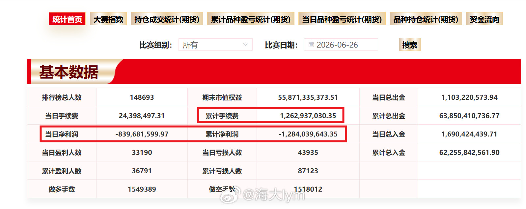Switch to the 大赛指数 tab

(x=108, y=19)
